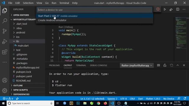Image resolution: width=189 pixels, height=106 pixels.
Task: Select Start Pixel 2 API 27 emulator
Action: [94, 16]
